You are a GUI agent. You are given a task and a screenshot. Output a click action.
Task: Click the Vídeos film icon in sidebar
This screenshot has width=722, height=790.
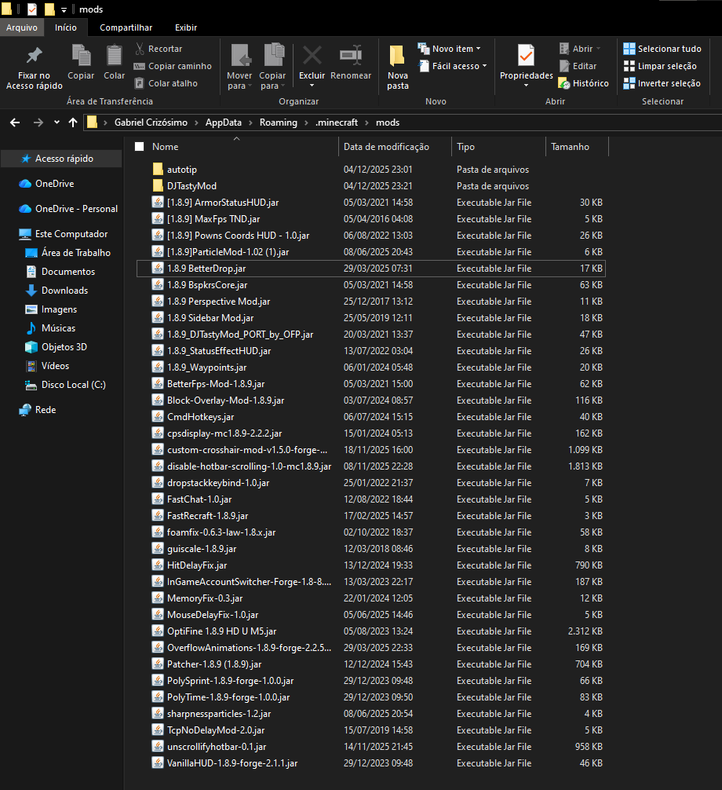[x=31, y=366]
